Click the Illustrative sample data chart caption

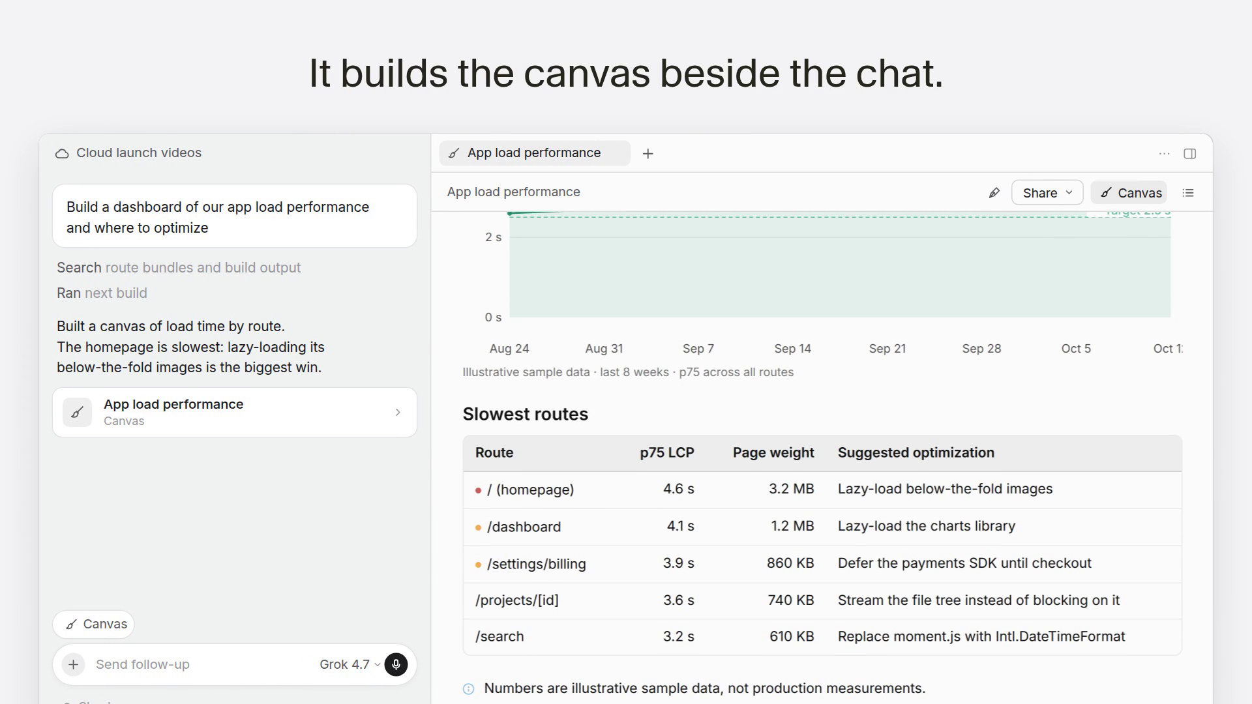628,373
